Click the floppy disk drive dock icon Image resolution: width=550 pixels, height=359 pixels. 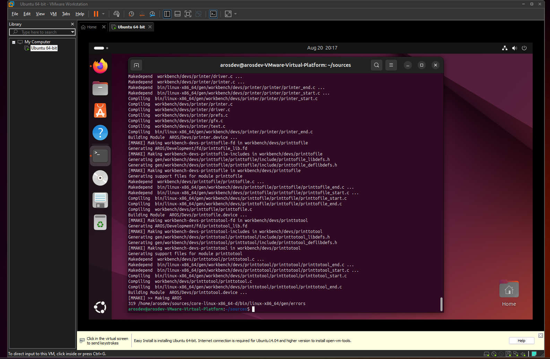pyautogui.click(x=100, y=200)
